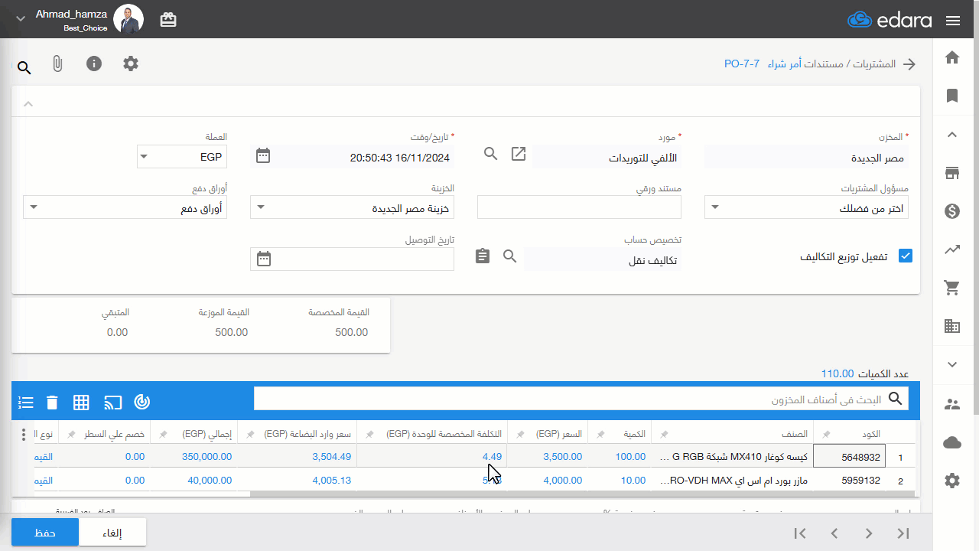The height and width of the screenshot is (551, 979).
Task: Open the payment papers dropdown
Action: (x=125, y=207)
